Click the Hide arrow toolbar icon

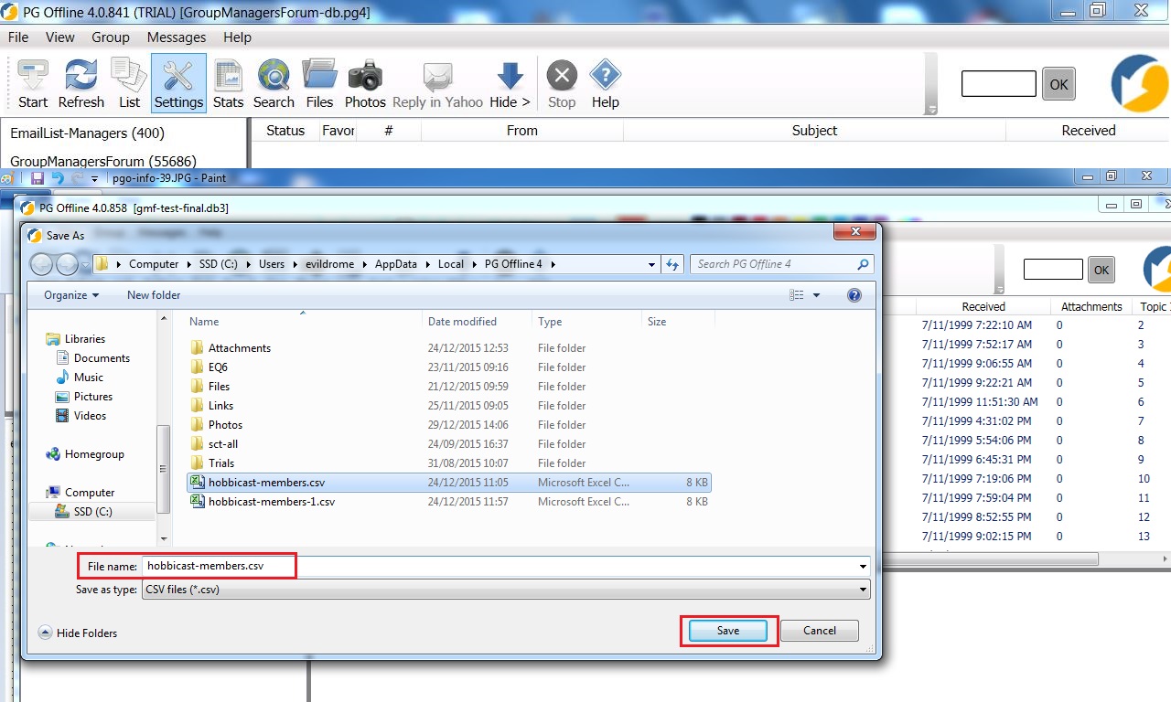click(x=510, y=83)
